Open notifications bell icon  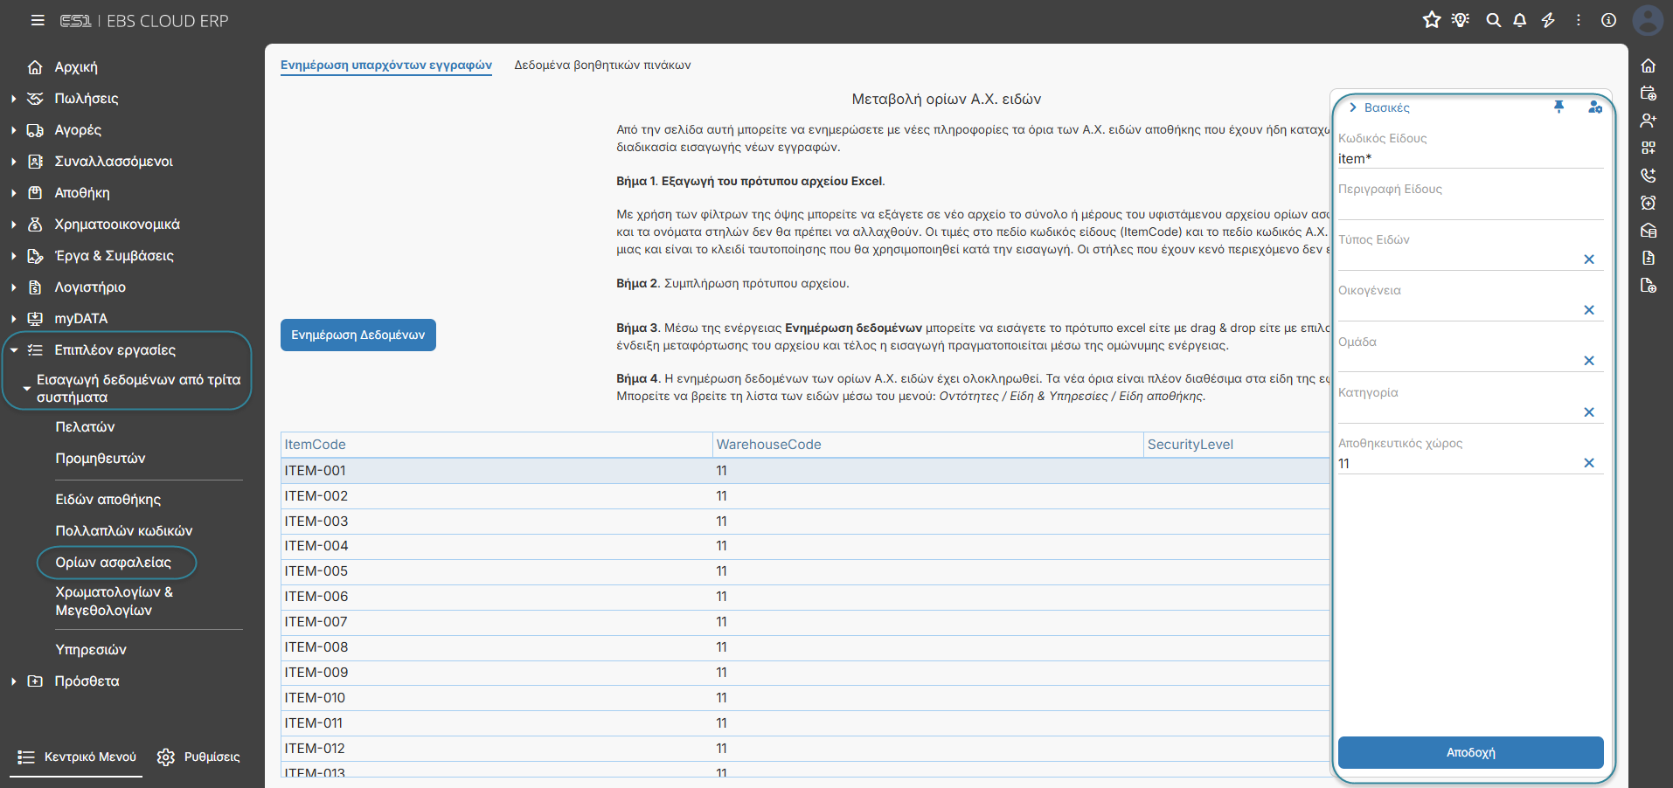coord(1520,20)
